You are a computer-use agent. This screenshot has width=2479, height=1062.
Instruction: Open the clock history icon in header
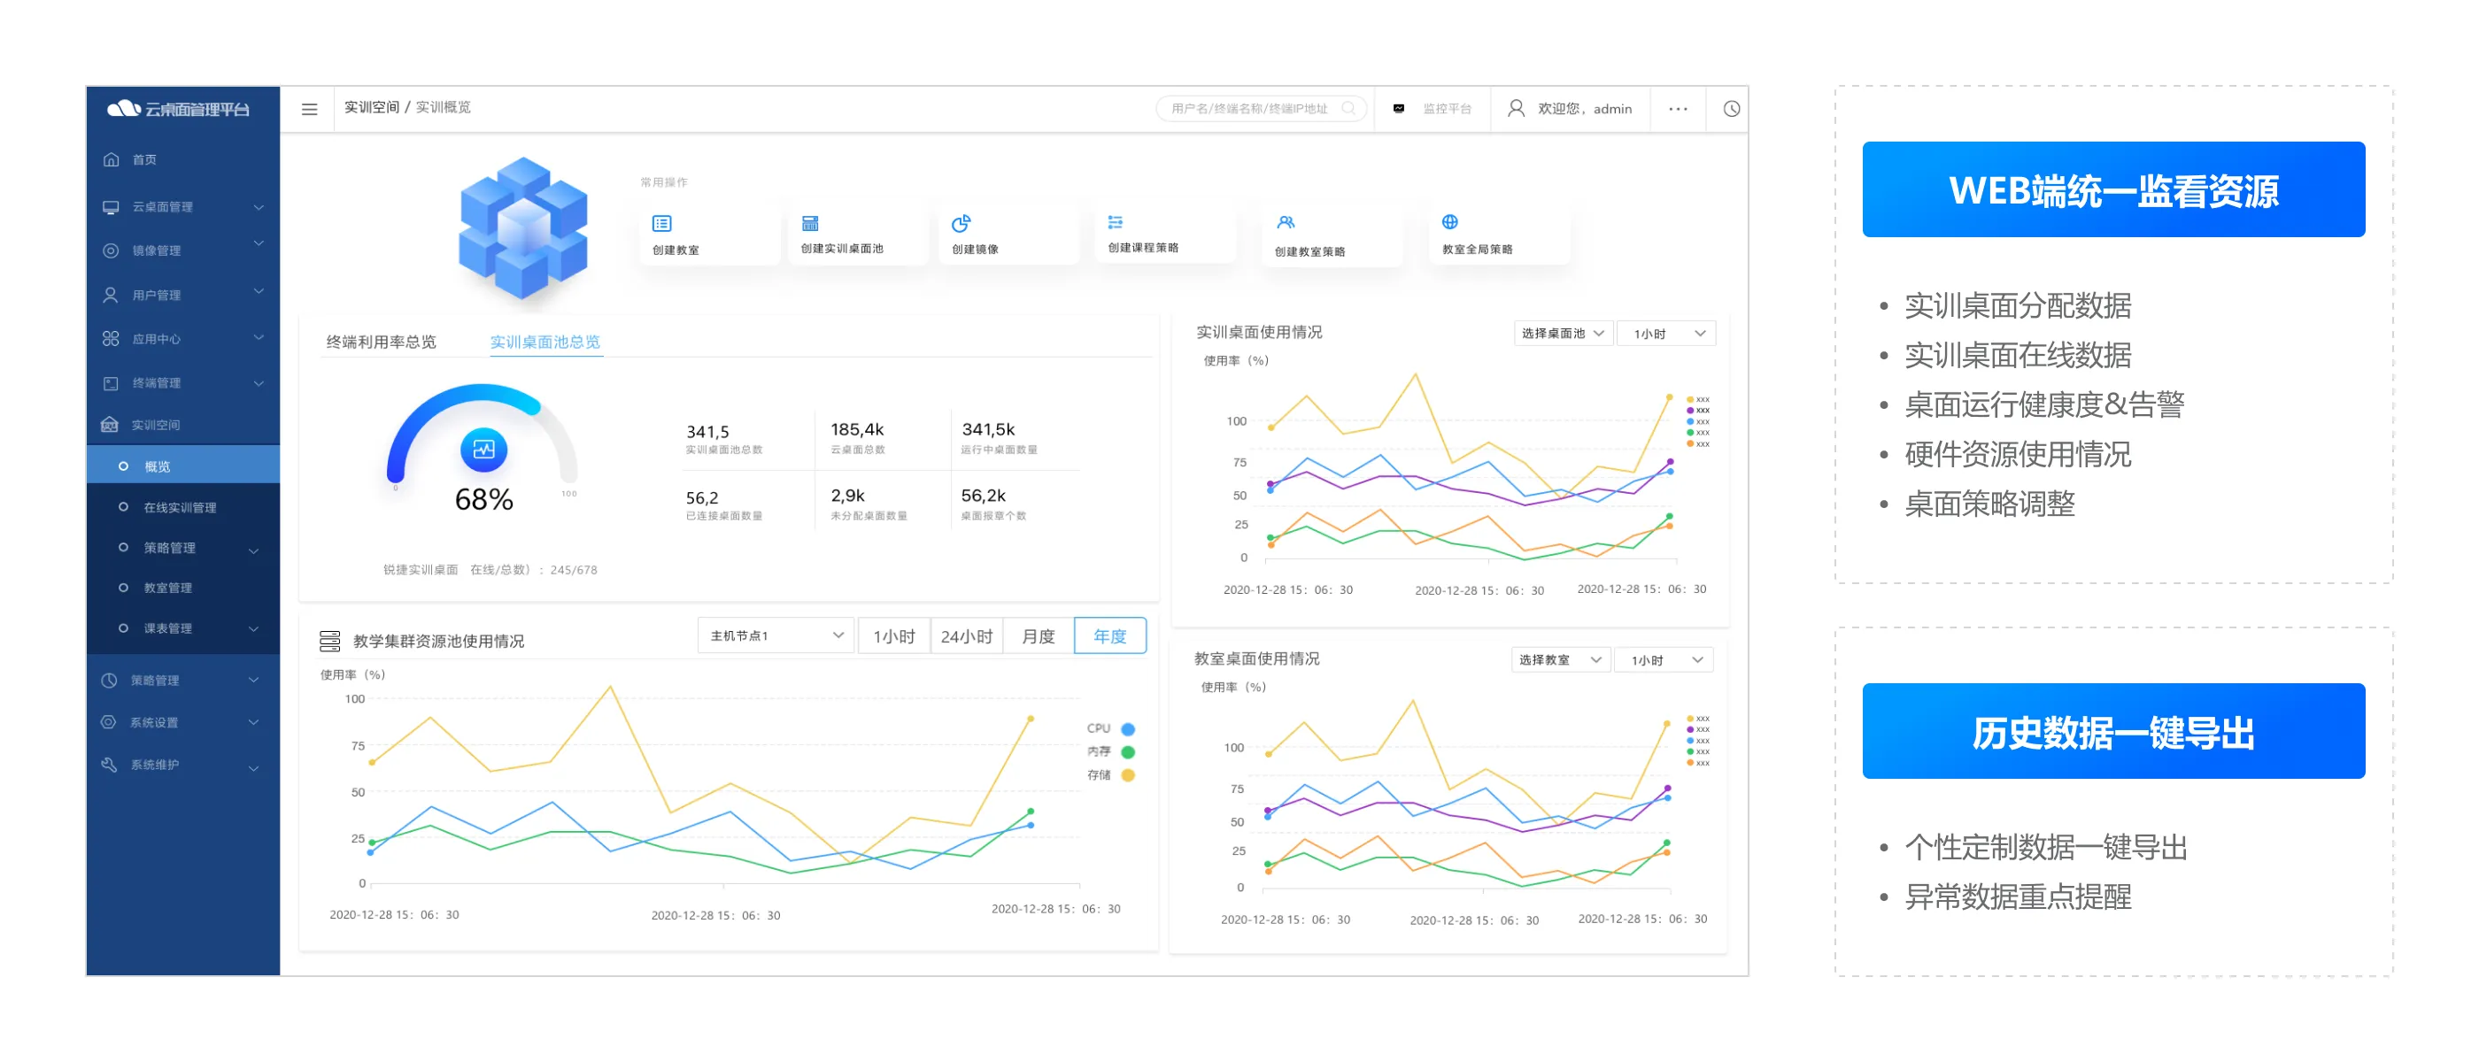1730,109
